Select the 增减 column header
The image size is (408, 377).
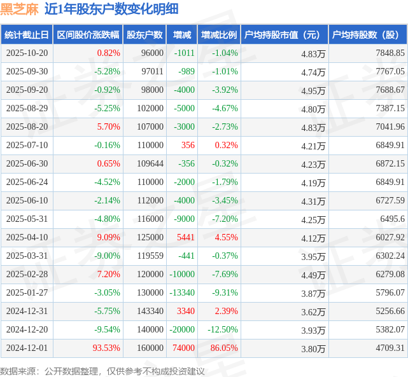point(182,35)
